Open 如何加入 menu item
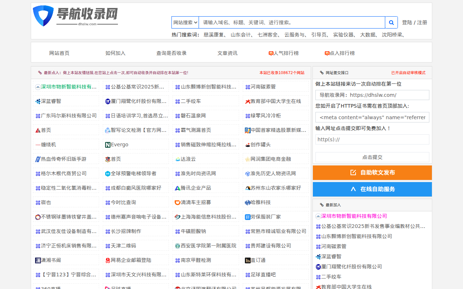463x289 pixels. click(x=115, y=53)
